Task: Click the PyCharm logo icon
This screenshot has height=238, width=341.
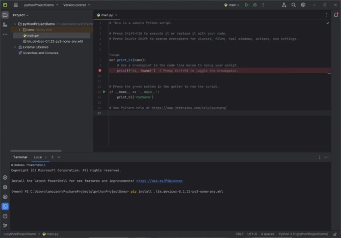Action: click(5, 5)
